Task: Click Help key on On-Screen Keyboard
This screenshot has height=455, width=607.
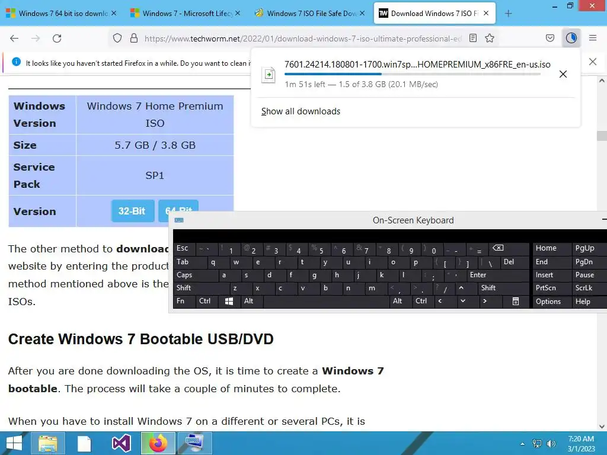Action: [x=589, y=302]
